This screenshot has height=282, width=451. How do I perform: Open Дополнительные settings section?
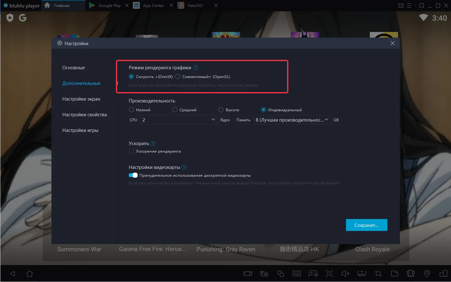[x=81, y=83]
